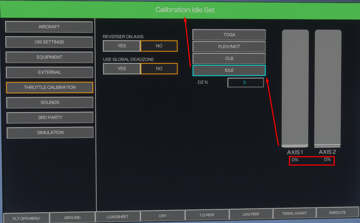Click the Axis 2 throttle bar
The image size is (360, 223).
click(x=328, y=88)
